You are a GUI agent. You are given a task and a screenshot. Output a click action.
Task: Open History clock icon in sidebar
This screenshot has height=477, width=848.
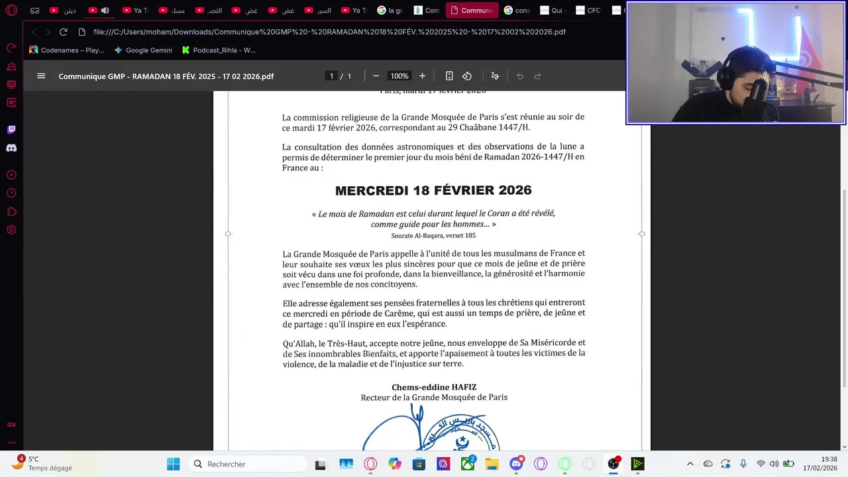(x=11, y=193)
